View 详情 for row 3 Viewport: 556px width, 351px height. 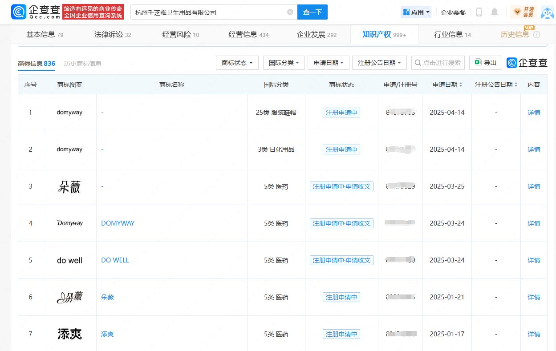pyautogui.click(x=534, y=186)
